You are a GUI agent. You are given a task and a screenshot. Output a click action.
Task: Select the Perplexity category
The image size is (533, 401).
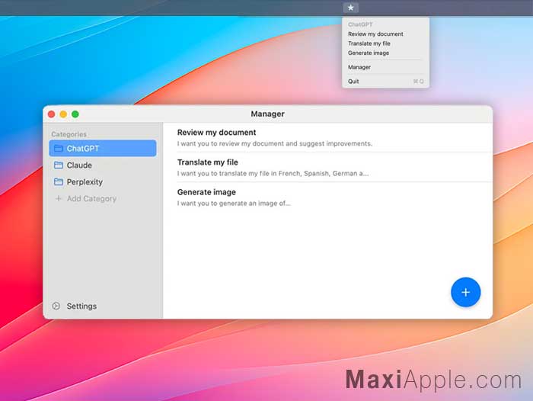[103, 181]
